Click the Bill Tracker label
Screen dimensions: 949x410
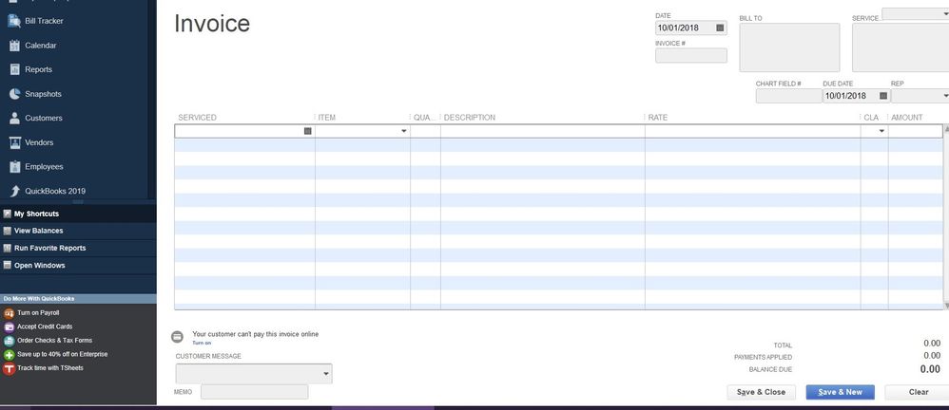click(x=44, y=21)
